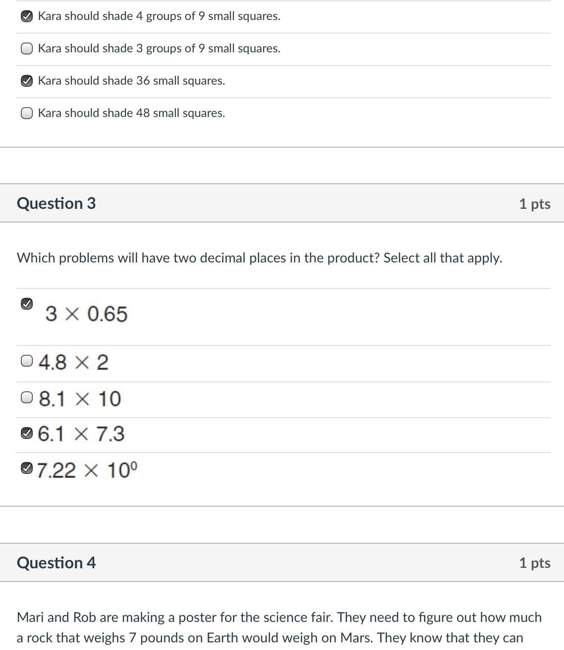Click the 4.8 × 2 expression text
The width and height of the screenshot is (564, 650).
pyautogui.click(x=73, y=362)
